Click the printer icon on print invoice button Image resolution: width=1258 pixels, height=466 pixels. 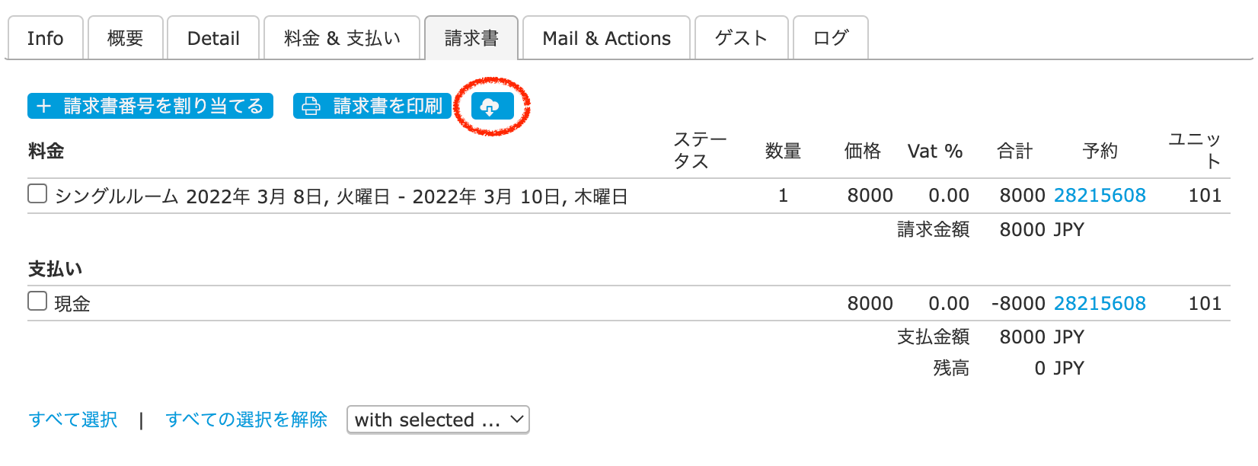click(311, 107)
